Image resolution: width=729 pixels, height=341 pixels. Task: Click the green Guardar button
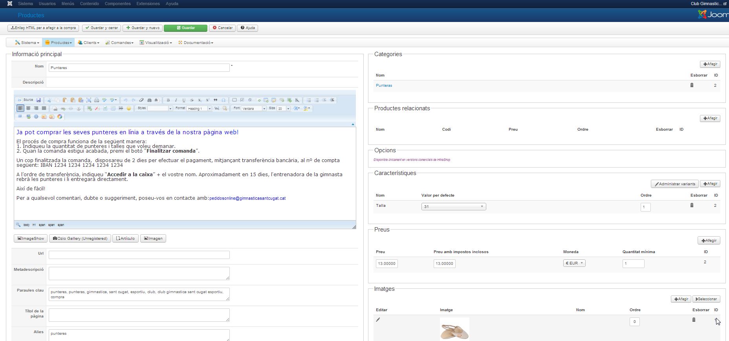coord(185,28)
